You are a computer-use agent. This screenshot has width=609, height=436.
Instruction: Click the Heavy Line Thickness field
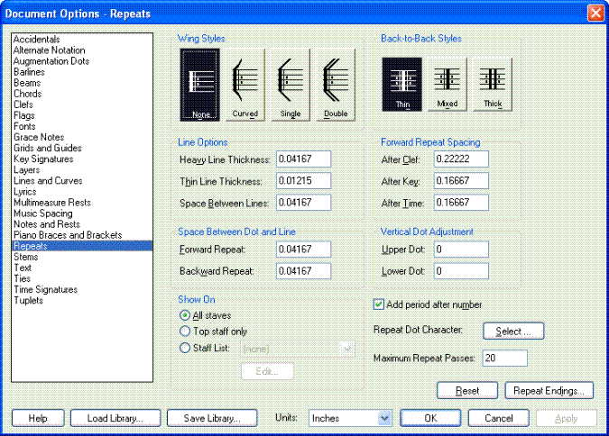303,159
